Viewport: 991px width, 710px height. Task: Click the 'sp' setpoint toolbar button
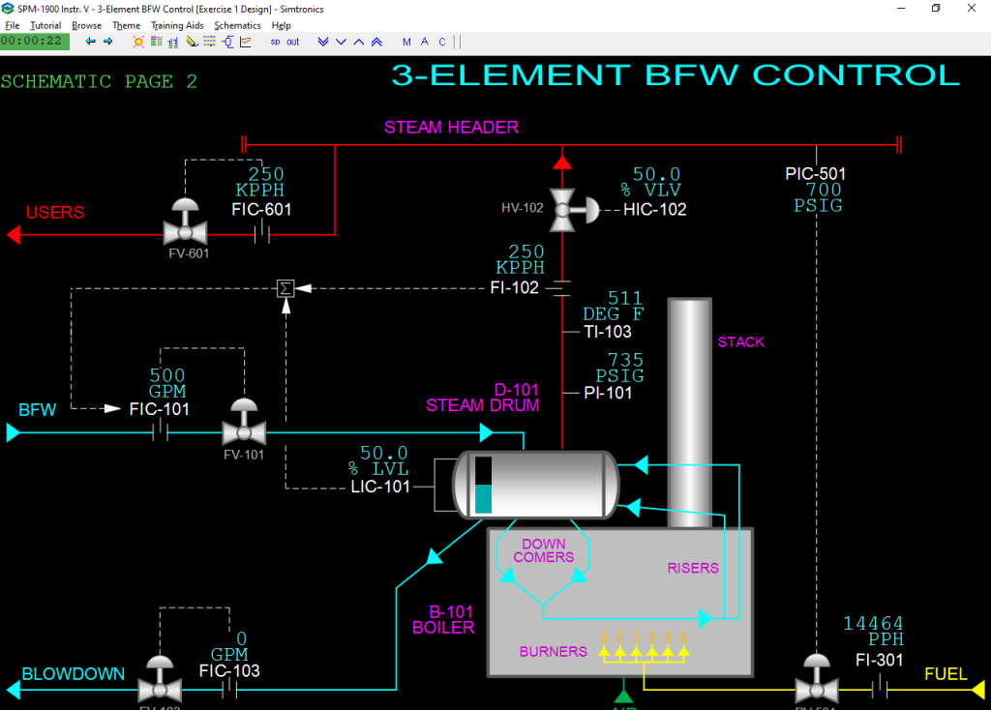(x=275, y=43)
